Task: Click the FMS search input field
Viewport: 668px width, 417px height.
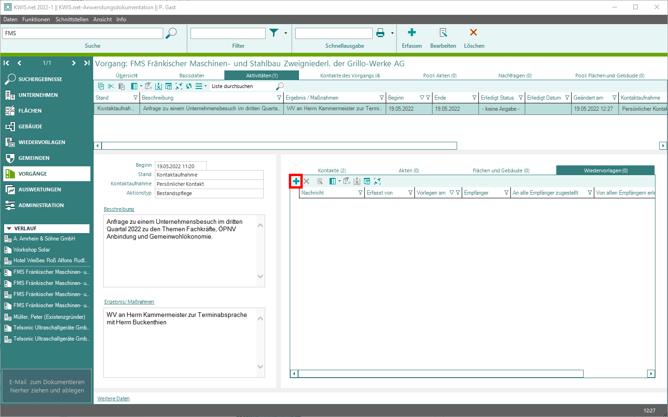Action: 83,33
